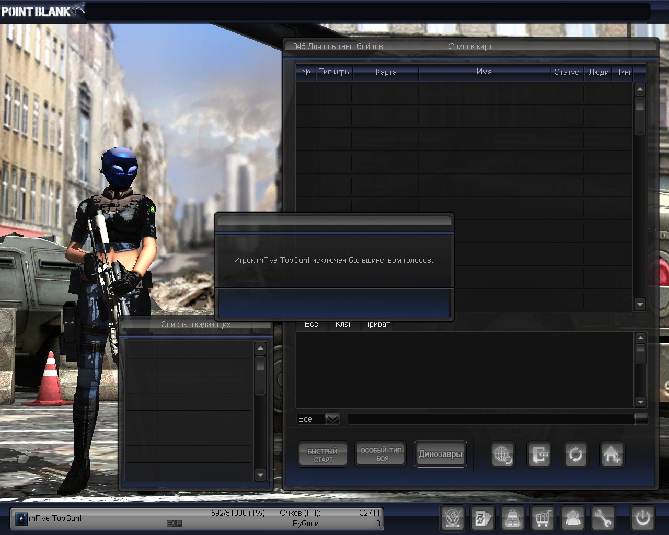The height and width of the screenshot is (535, 669).
Task: Open the inventory backpack icon
Action: [x=513, y=518]
